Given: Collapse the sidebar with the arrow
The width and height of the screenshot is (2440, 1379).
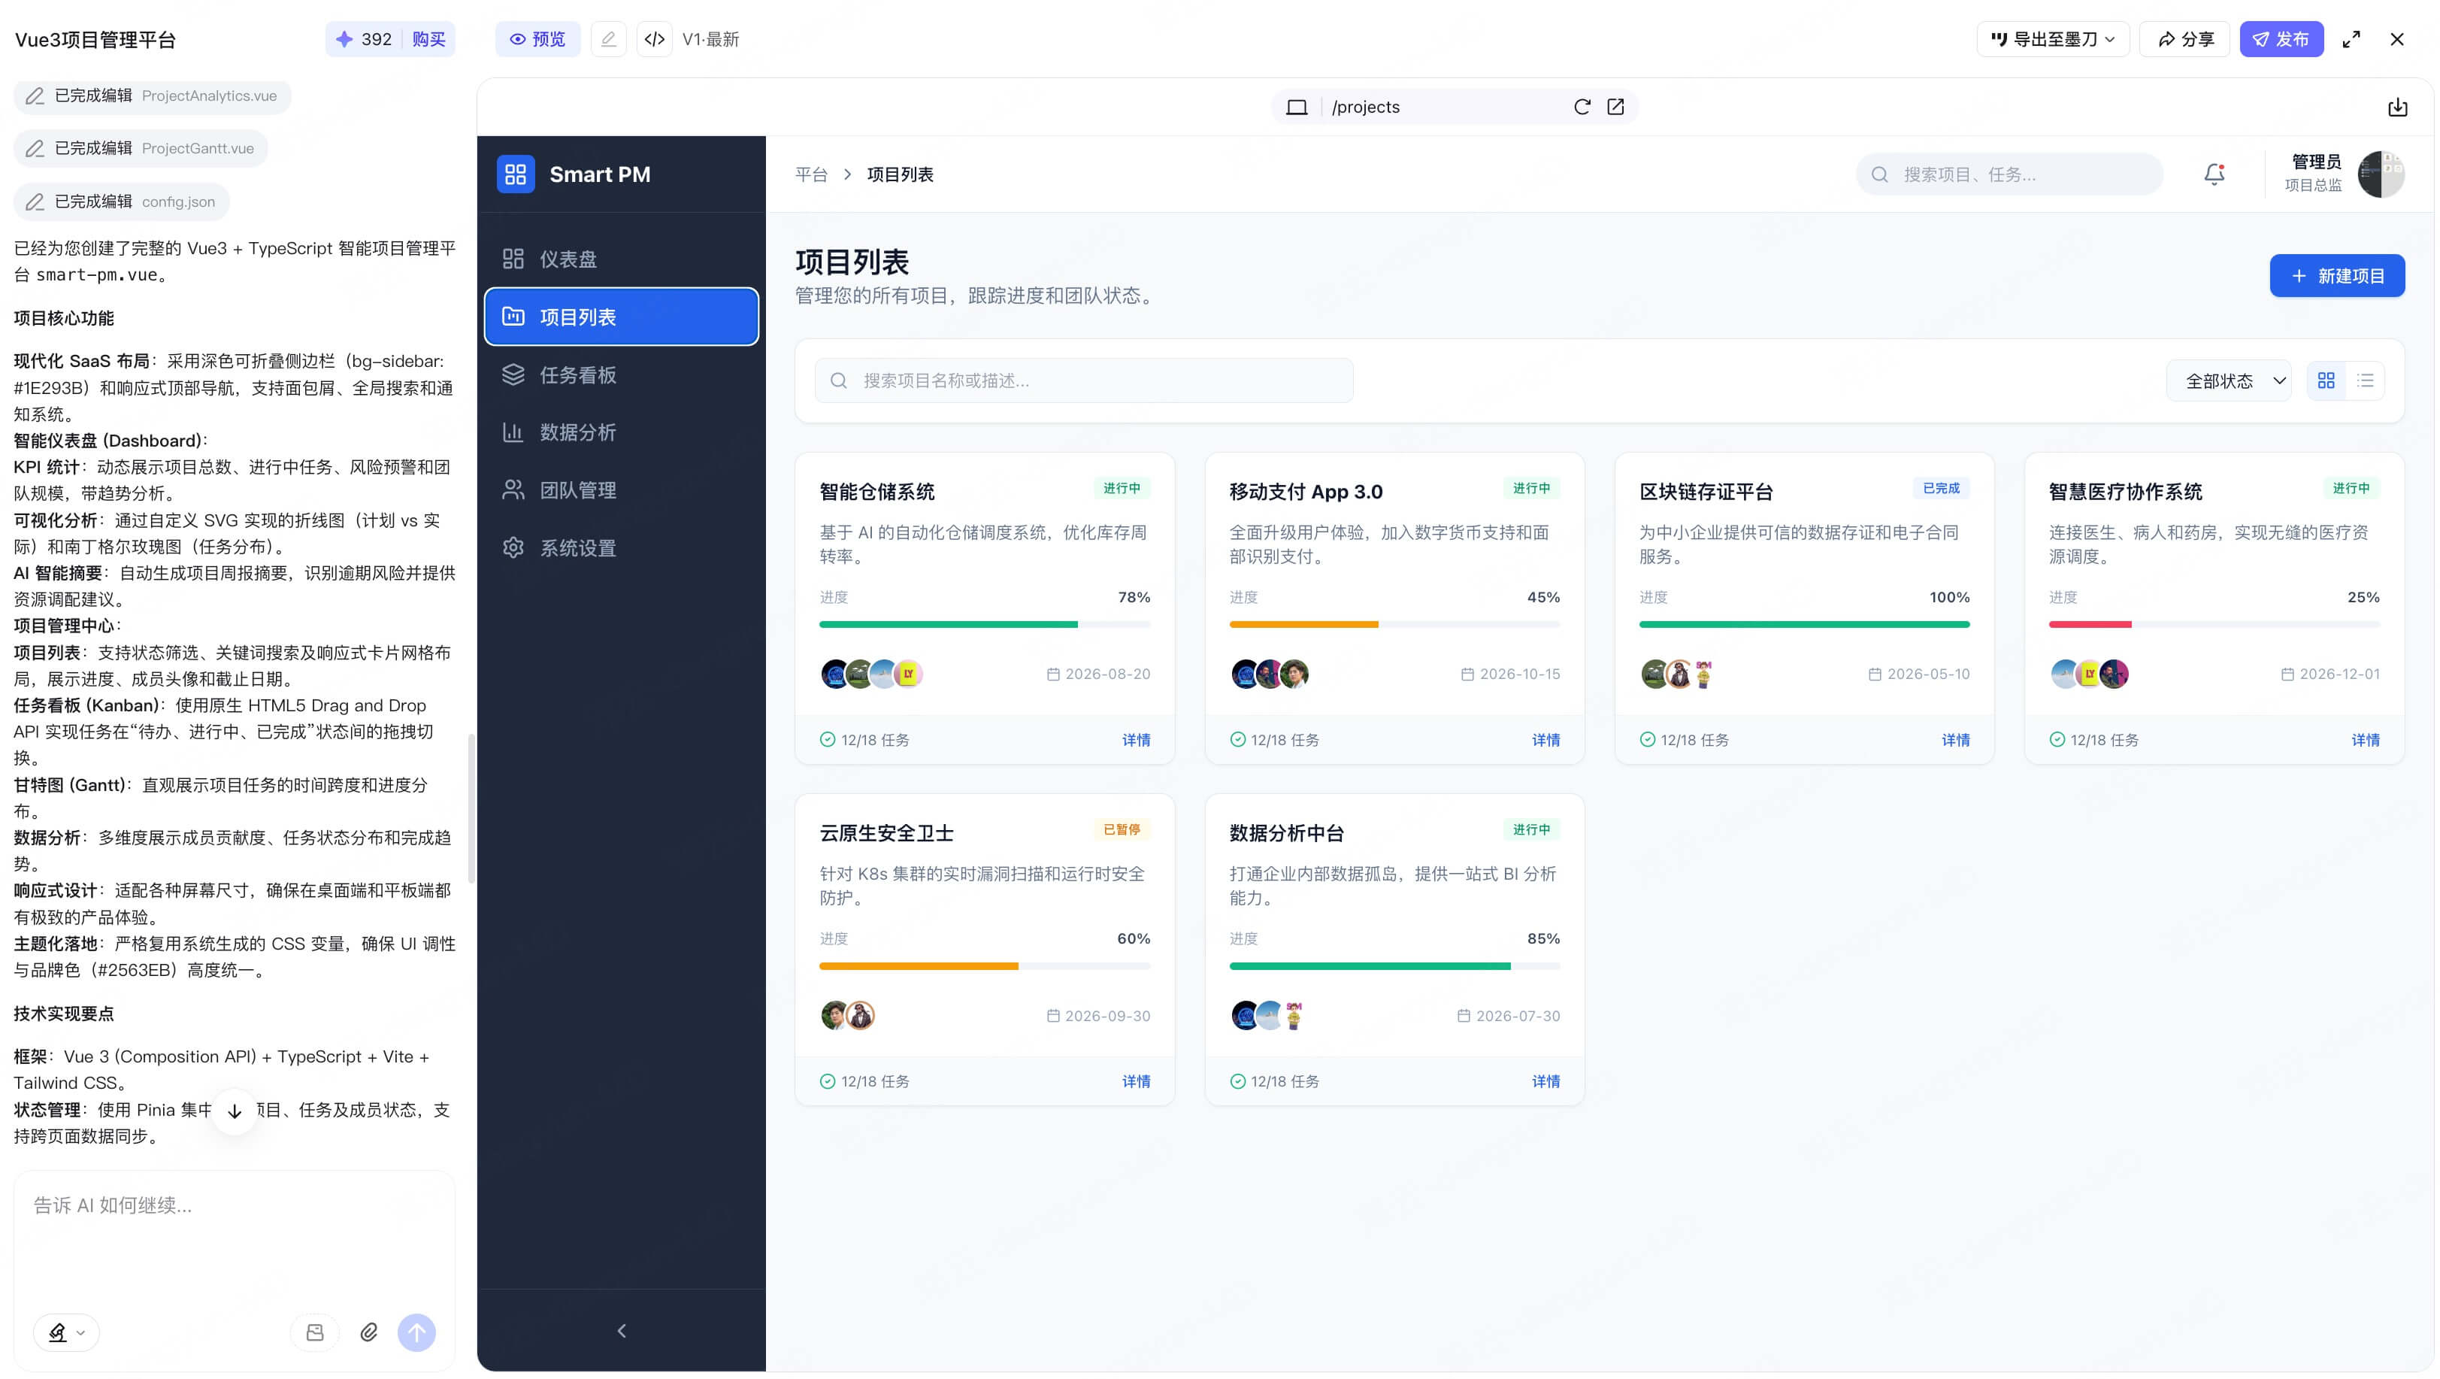Looking at the screenshot, I should coord(622,1329).
